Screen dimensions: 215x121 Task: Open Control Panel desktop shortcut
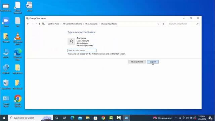pyautogui.click(x=6, y=102)
